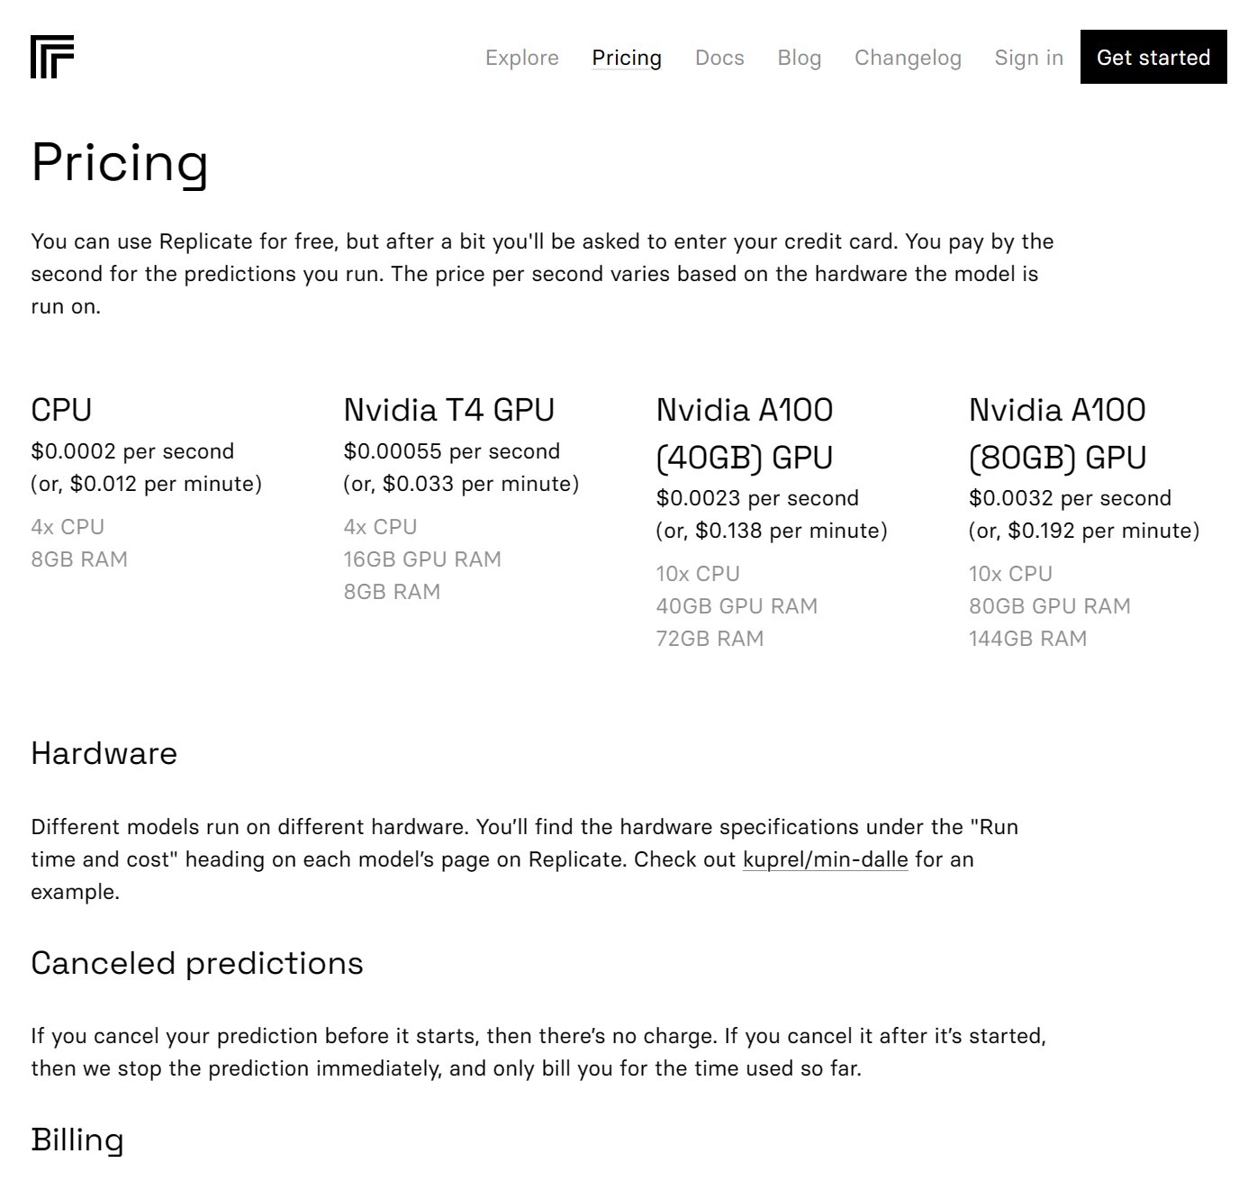Click the Sign in link
This screenshot has width=1248, height=1199.
click(x=1028, y=58)
